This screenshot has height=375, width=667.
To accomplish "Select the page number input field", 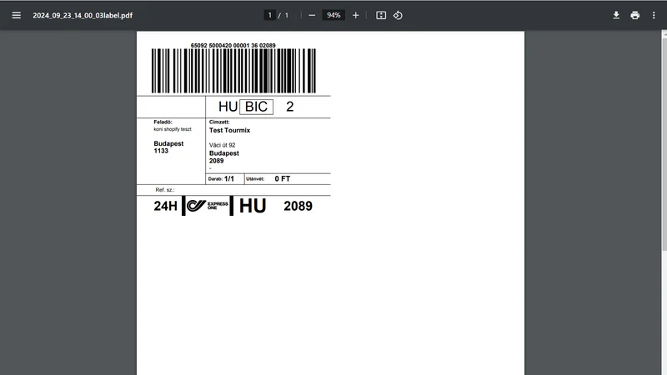I will [269, 15].
